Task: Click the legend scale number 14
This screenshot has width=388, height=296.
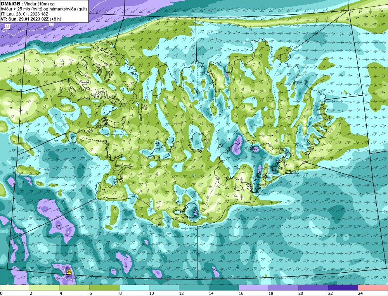Action: [x=211, y=293]
